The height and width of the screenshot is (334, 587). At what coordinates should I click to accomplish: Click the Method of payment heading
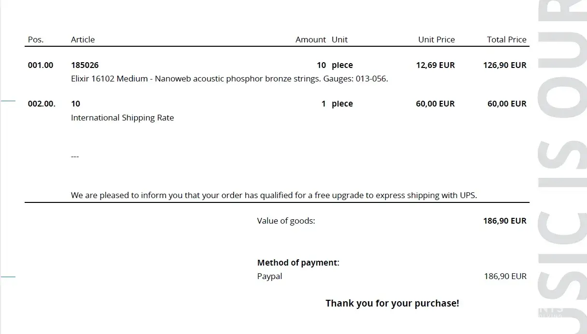point(298,263)
